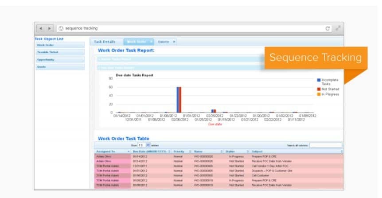
Task: Click the red Not Started legend swatch
Action: 319,89
